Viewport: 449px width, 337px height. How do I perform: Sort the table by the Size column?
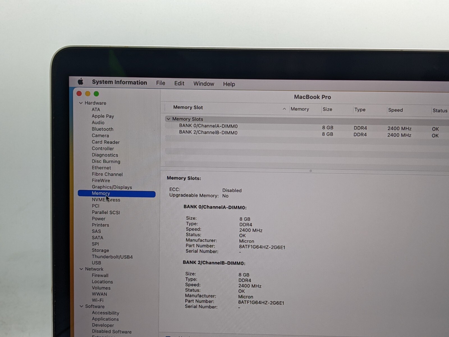tap(327, 109)
